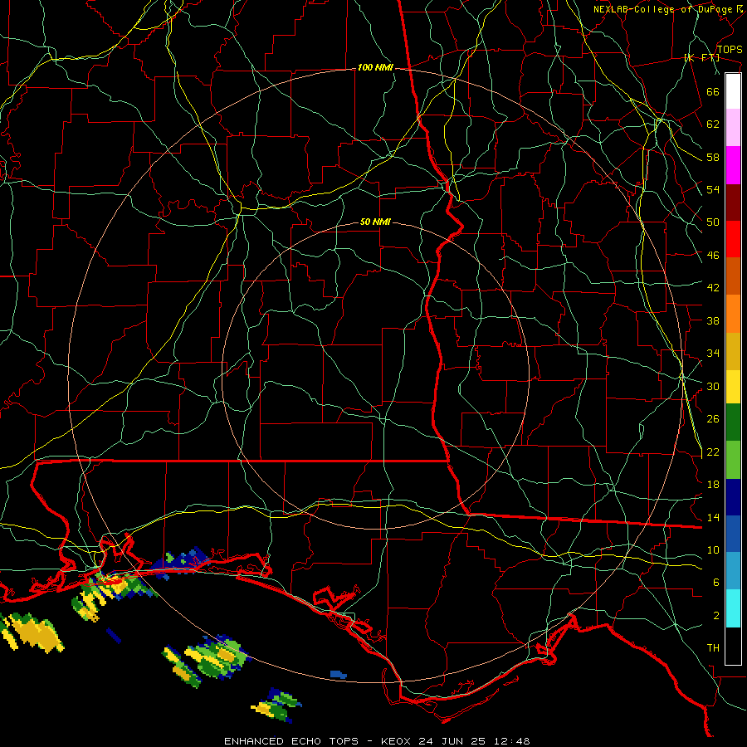
Task: Select the black TH legend swatch
Action: tap(733, 646)
